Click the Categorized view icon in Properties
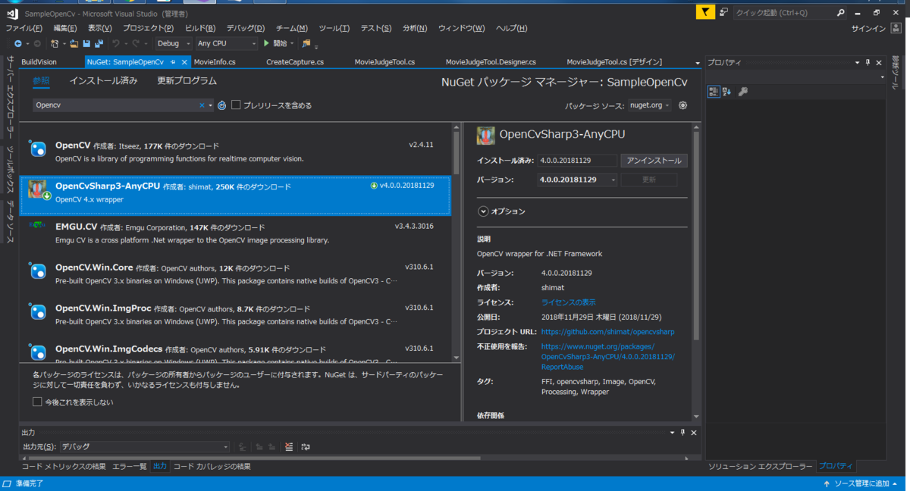Screen dimensions: 910x491 click(x=714, y=91)
